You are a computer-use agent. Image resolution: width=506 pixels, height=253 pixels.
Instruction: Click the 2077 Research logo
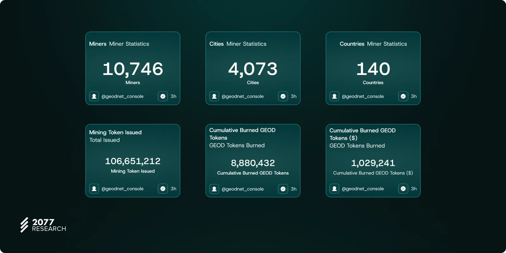43,225
